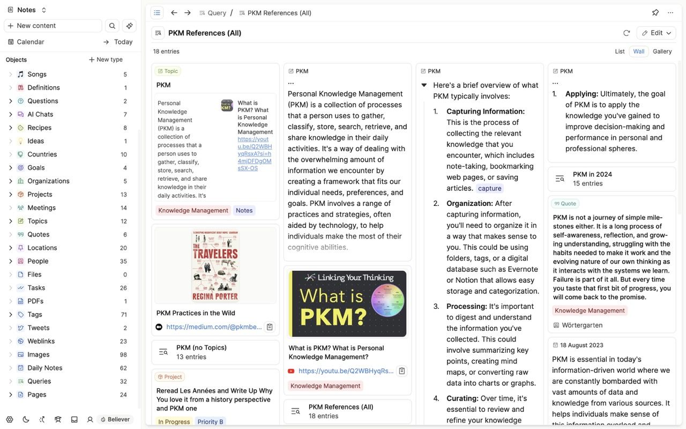Expand the Songs object type
The image size is (686, 429).
10,75
